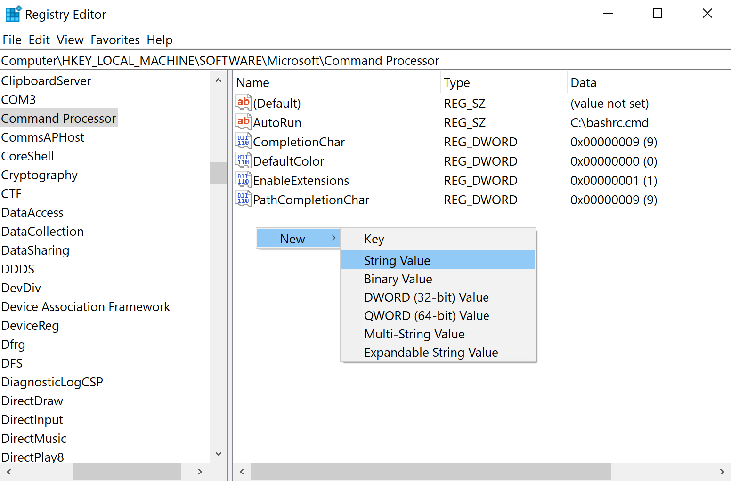Click the C:\bashrc.cmd data cell
This screenshot has width=731, height=481.
click(x=609, y=122)
